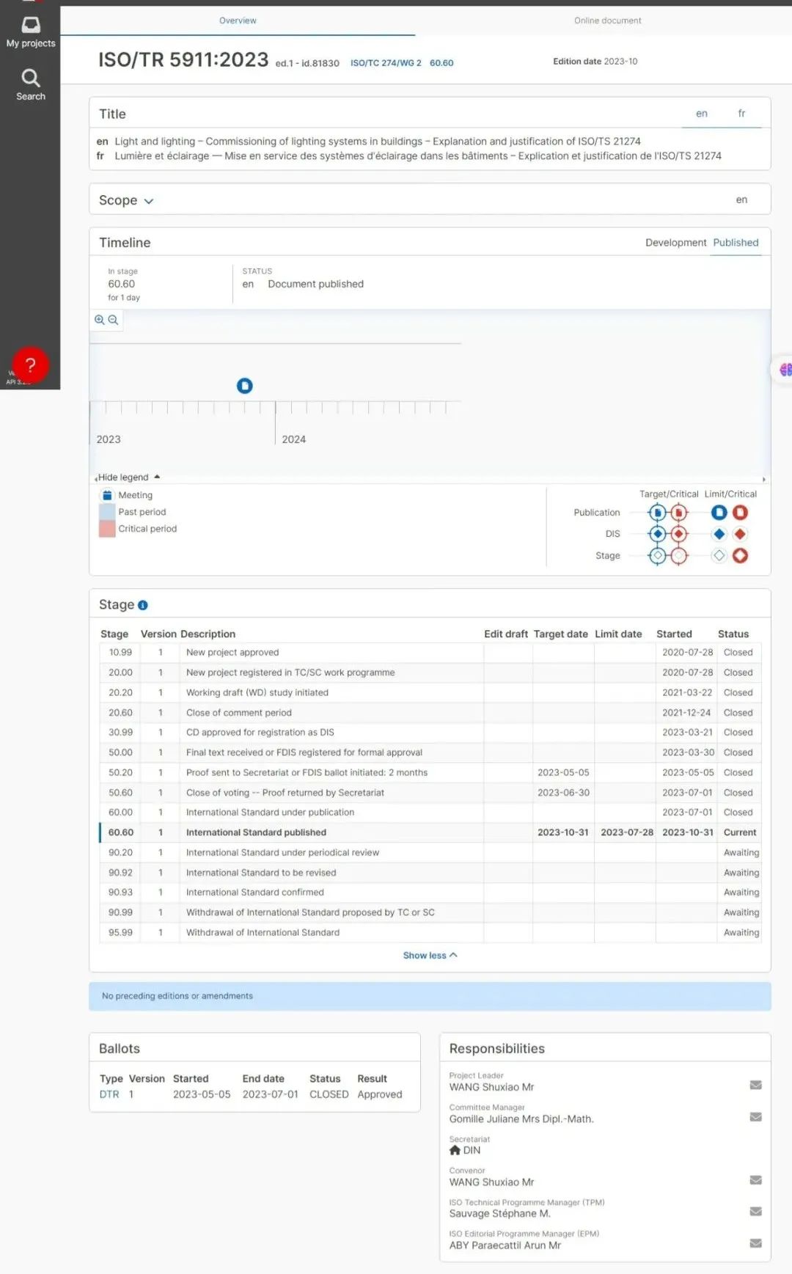Open the DTR ballot link
Viewport: 792px width, 1274px height.
tap(109, 1094)
